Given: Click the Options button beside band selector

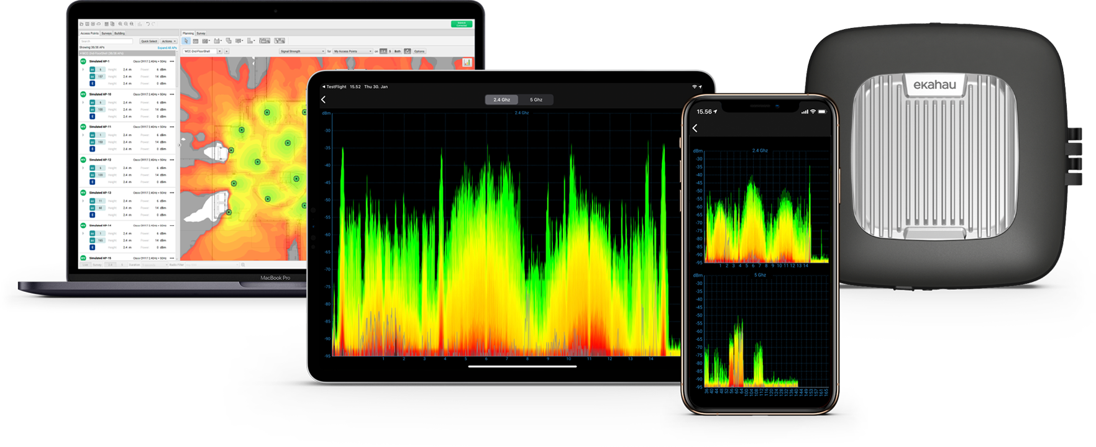Looking at the screenshot, I should tap(419, 51).
